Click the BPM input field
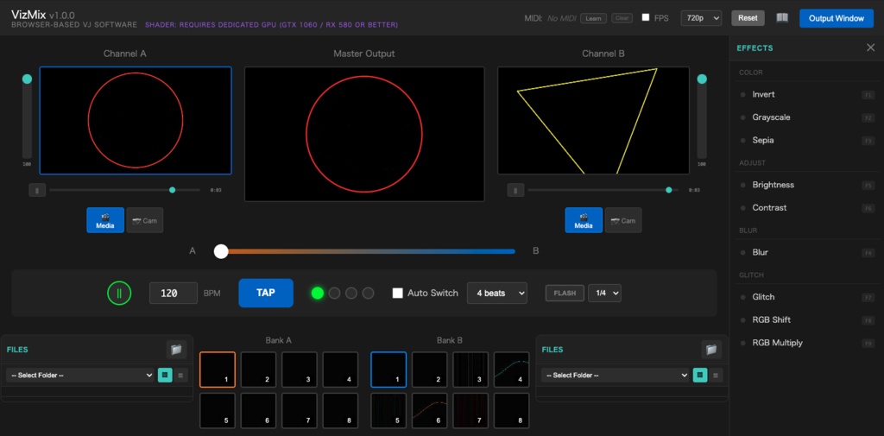This screenshot has width=884, height=436. pyautogui.click(x=174, y=294)
